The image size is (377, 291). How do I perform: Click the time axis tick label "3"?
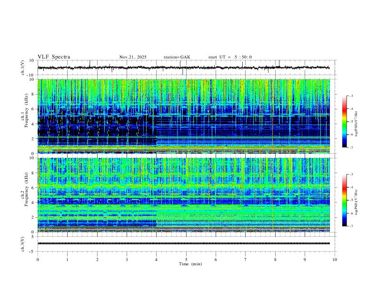127,260
